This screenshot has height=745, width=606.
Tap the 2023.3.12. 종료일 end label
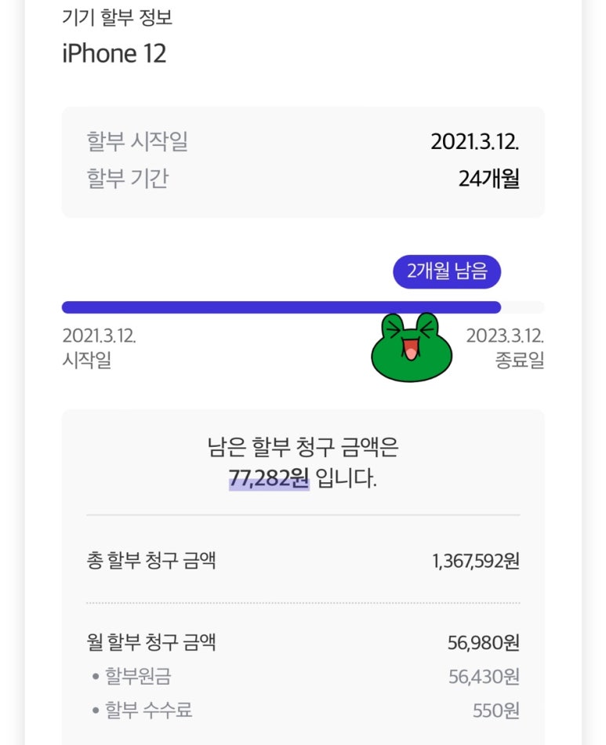click(x=505, y=347)
